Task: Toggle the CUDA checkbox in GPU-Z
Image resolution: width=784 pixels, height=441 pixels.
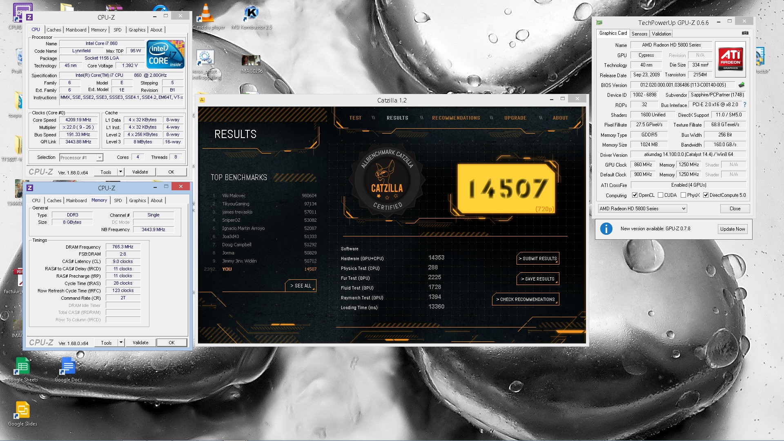Action: point(660,195)
